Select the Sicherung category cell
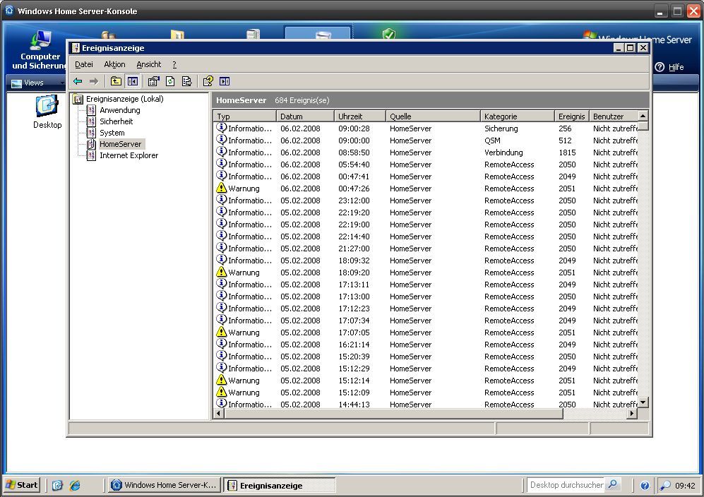This screenshot has width=704, height=497. pos(501,128)
